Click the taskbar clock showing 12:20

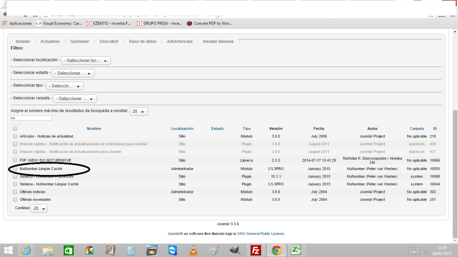point(442,251)
